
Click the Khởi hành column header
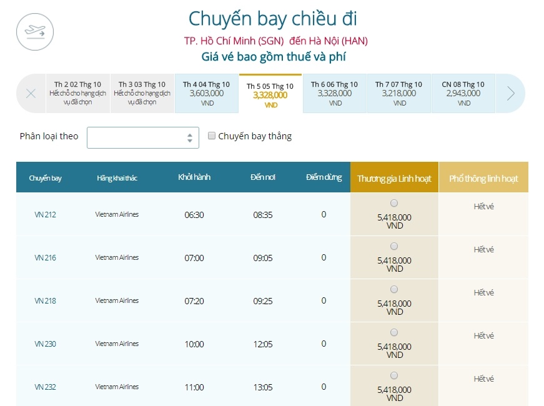tap(194, 177)
